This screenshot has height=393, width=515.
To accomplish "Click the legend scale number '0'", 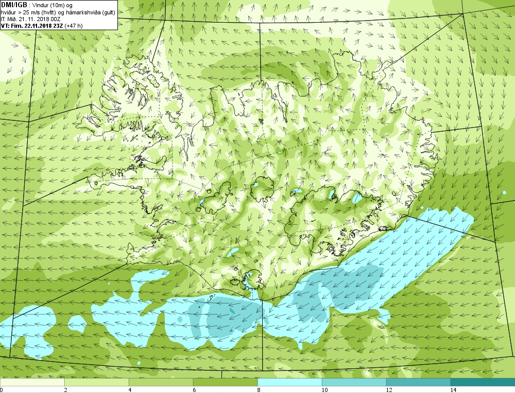I will coord(2,390).
